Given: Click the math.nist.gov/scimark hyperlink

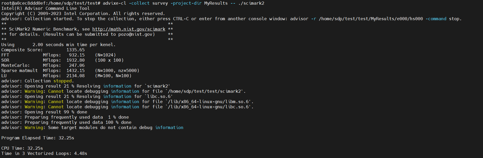Looking at the screenshot, I should [129, 29].
